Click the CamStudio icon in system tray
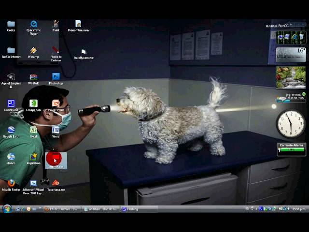The width and height of the screenshot is (309, 232). point(261,209)
